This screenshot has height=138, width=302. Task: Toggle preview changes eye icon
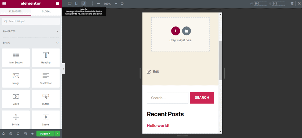(x=33, y=134)
